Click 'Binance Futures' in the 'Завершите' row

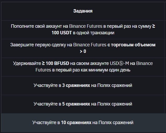pos(90,45)
